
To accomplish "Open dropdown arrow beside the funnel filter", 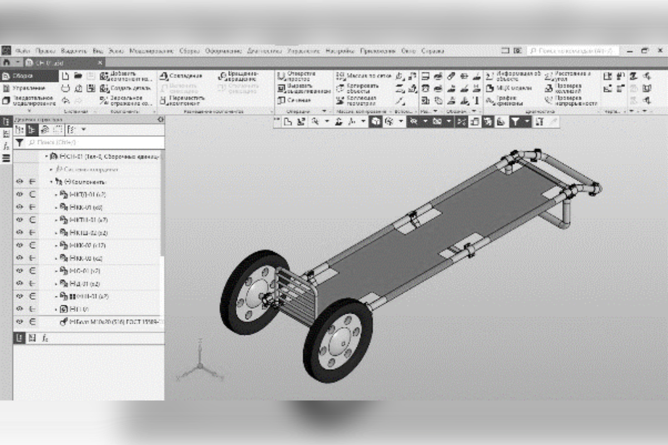I will [526, 122].
